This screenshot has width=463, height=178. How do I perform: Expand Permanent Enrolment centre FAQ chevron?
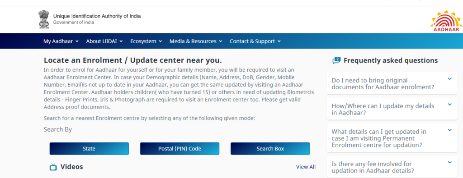[449, 130]
